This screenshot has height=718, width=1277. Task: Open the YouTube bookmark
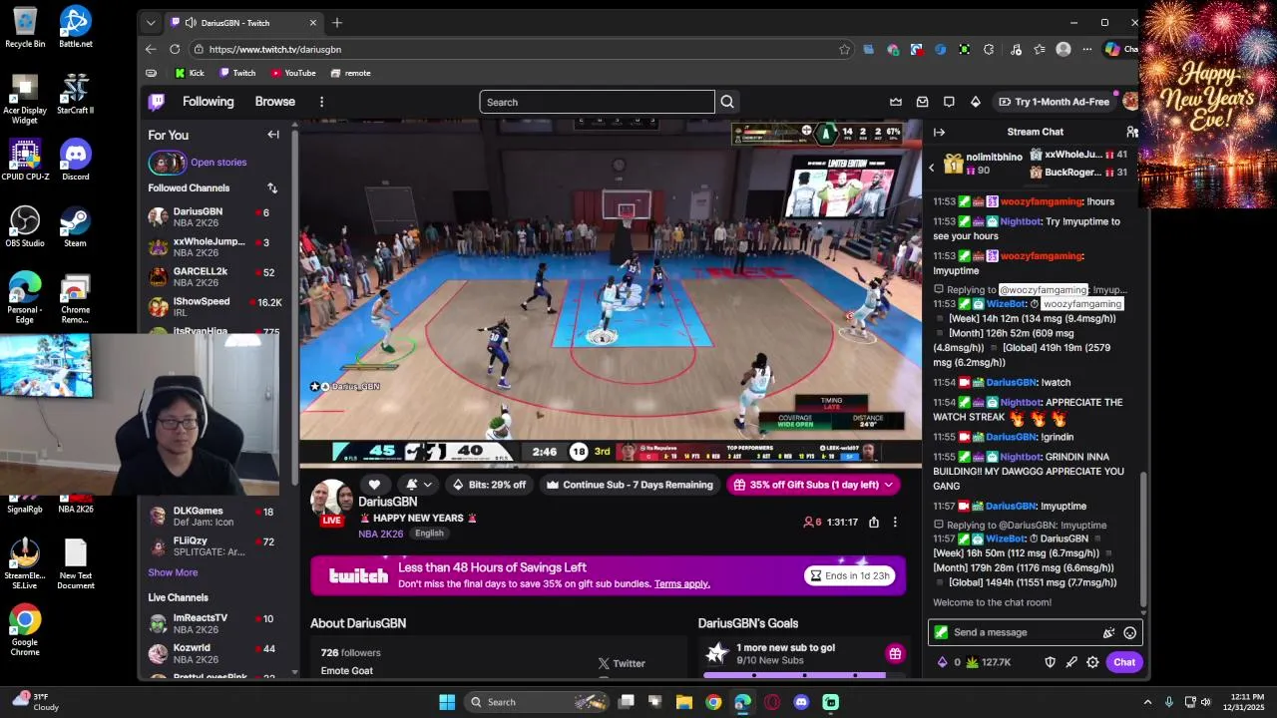coord(293,73)
